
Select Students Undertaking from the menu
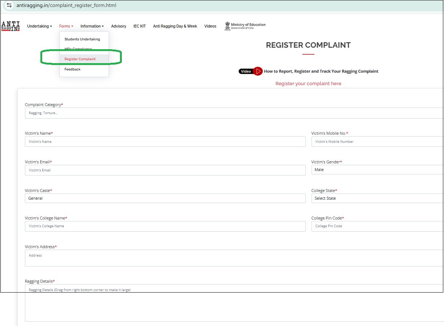point(82,39)
